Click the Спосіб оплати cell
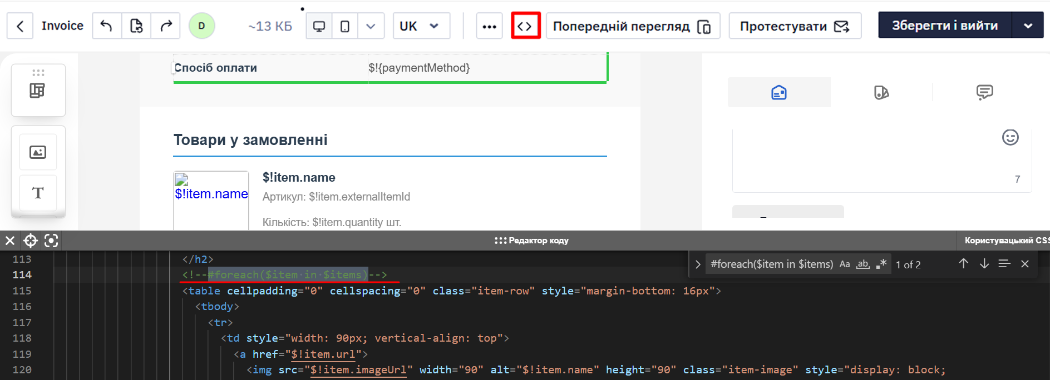Image resolution: width=1050 pixels, height=380 pixels. [270, 68]
